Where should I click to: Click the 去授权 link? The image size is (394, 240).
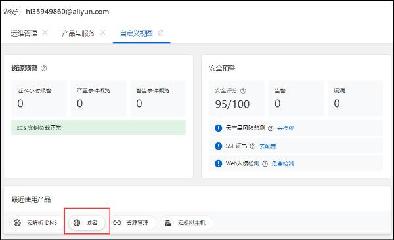tap(286, 129)
